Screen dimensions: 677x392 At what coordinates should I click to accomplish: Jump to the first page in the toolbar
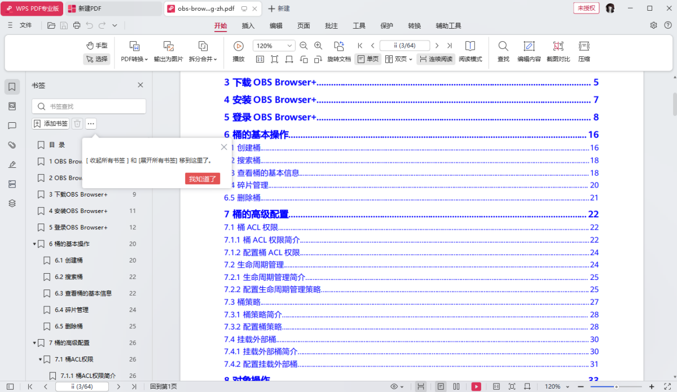[x=360, y=46]
